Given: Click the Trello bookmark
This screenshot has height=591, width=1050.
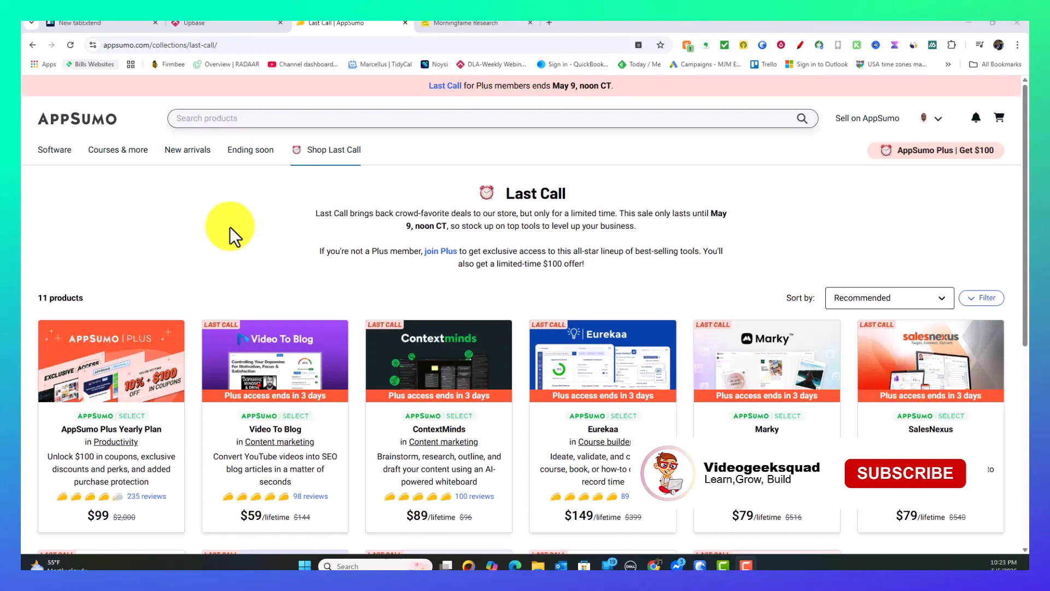Looking at the screenshot, I should click(763, 64).
